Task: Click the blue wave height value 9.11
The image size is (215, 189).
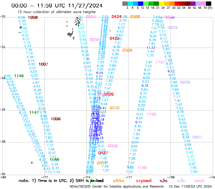Action: (x=138, y=122)
